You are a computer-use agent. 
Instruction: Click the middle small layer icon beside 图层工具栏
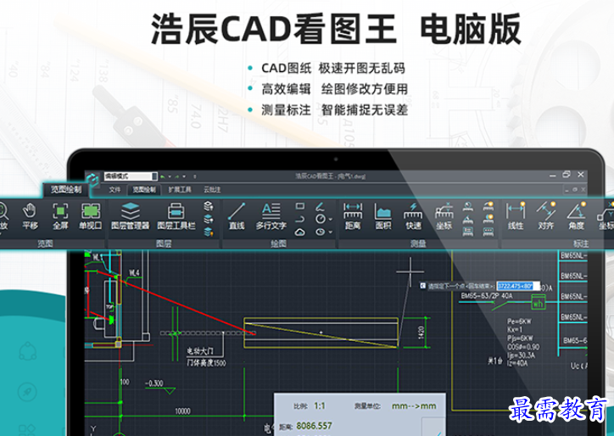click(209, 219)
